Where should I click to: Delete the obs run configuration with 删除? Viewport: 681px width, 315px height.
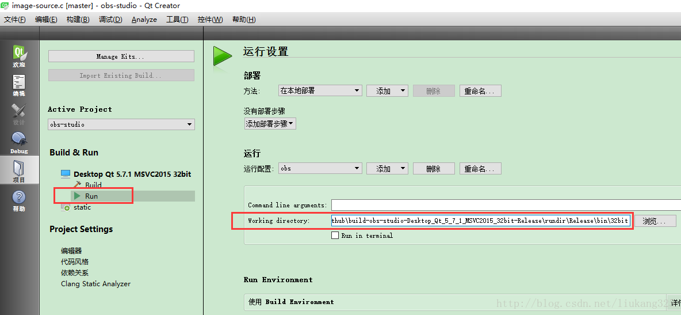[434, 168]
